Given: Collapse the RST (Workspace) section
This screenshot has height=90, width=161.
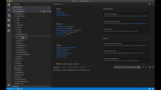Looking at the screenshot, I should tap(19, 11).
